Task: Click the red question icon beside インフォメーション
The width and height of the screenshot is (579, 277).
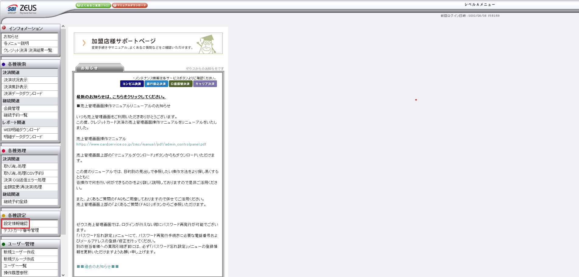Action: (4, 28)
